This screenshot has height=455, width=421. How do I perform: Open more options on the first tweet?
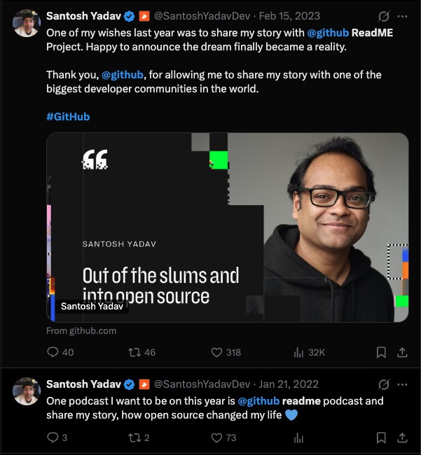point(402,16)
